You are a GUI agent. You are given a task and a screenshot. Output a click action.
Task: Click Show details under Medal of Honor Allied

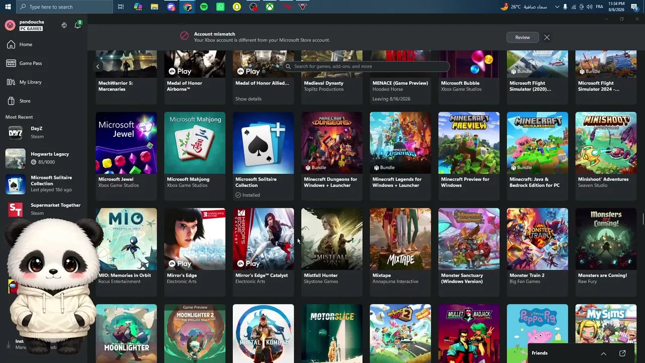tap(248, 99)
